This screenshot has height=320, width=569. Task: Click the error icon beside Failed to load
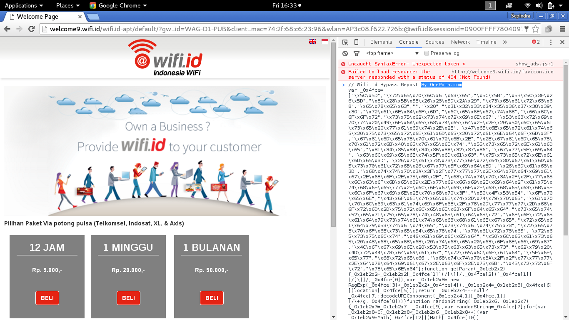click(x=343, y=72)
